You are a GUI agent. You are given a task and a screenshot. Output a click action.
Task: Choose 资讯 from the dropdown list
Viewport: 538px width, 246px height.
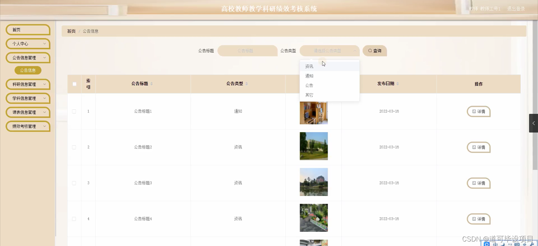(330, 66)
